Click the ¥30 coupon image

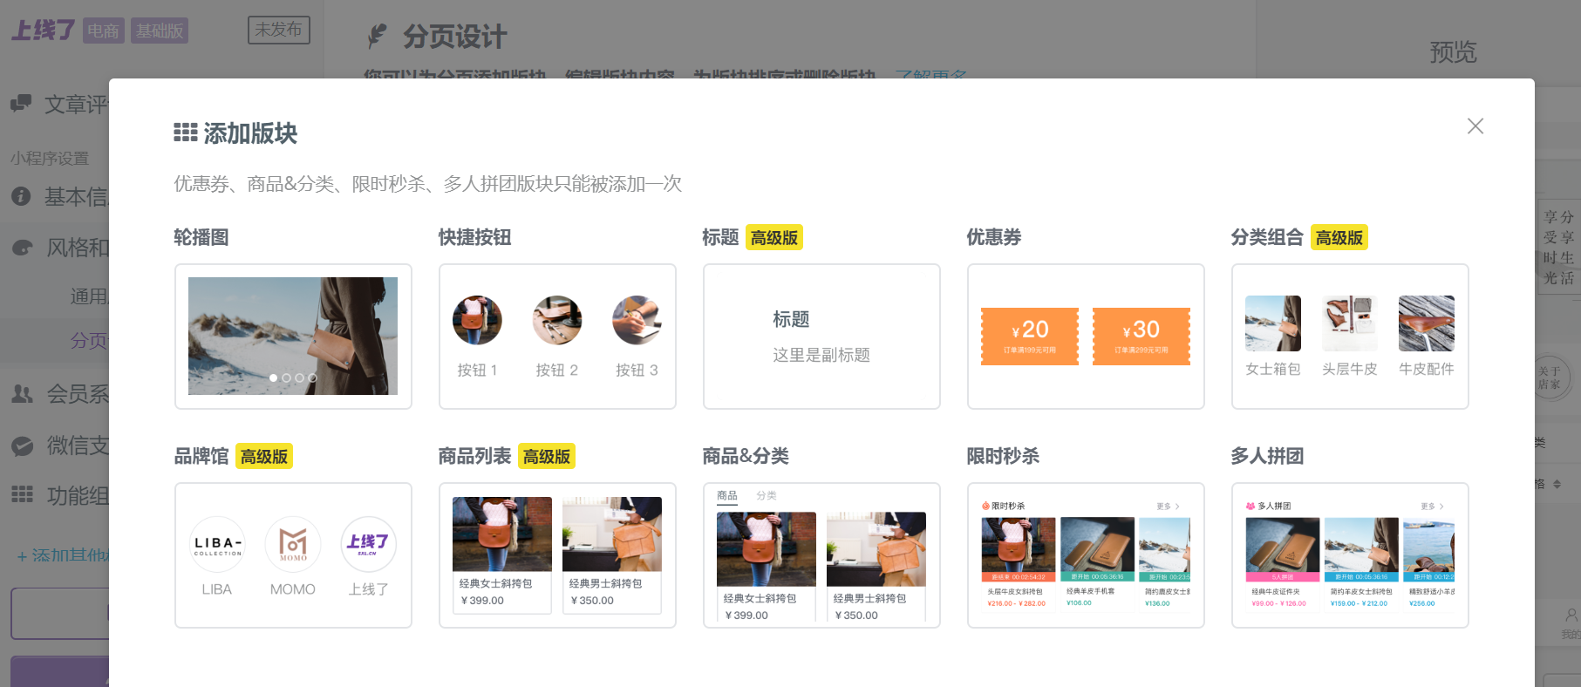pos(1141,337)
